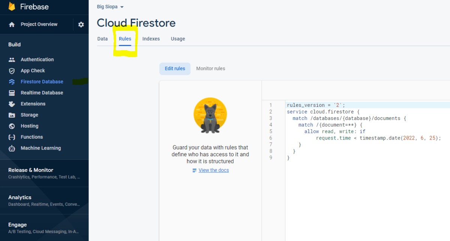
Task: Click the dog mascot illustration
Action: (x=210, y=116)
